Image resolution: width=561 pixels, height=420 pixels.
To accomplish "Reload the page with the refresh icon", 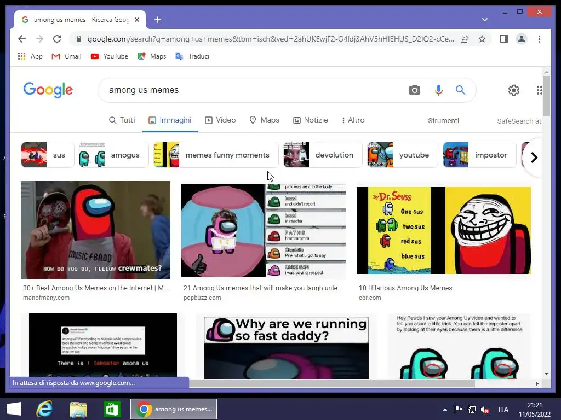I will 57,39.
